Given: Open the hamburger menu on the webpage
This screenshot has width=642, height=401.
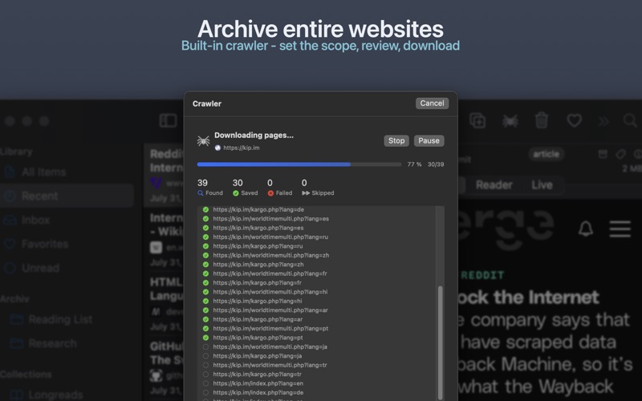Looking at the screenshot, I should [x=620, y=229].
